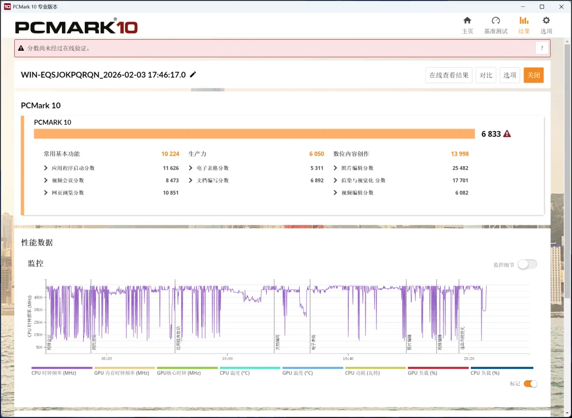Click the 11 626 app startup score
572x418 pixels.
tap(171, 168)
